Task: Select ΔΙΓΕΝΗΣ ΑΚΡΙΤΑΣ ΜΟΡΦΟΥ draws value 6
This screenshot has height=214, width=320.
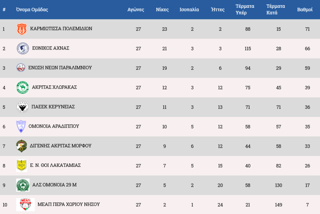Action: [192, 146]
